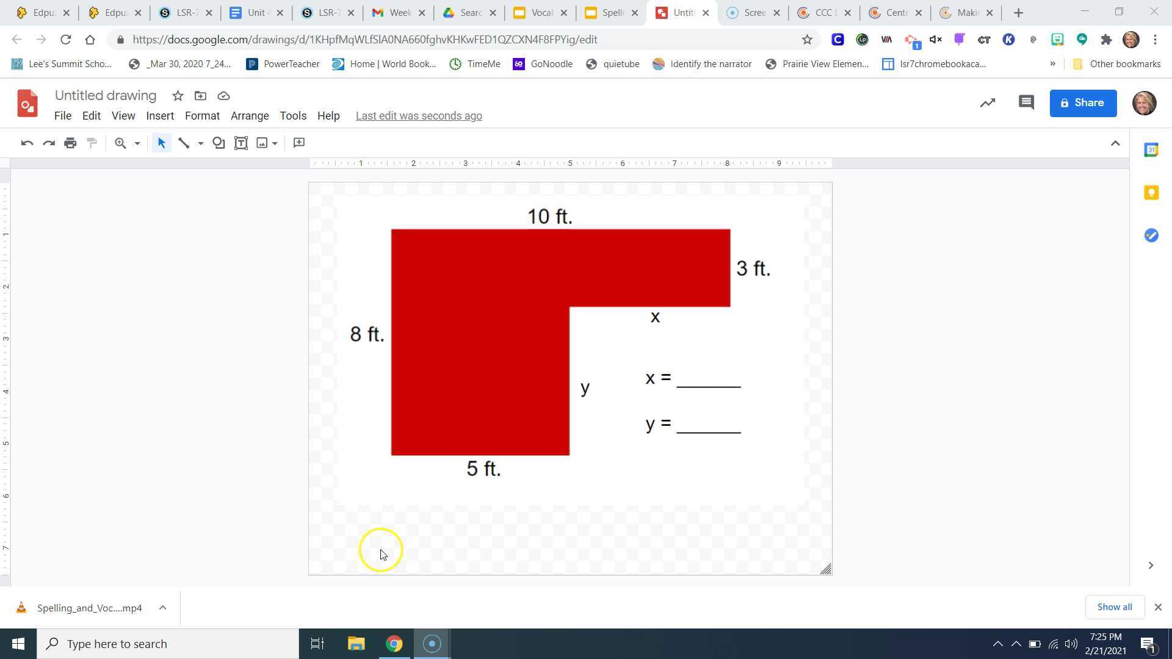The width and height of the screenshot is (1172, 659).
Task: Collapse the toolbar with the chevron
Action: point(1115,143)
